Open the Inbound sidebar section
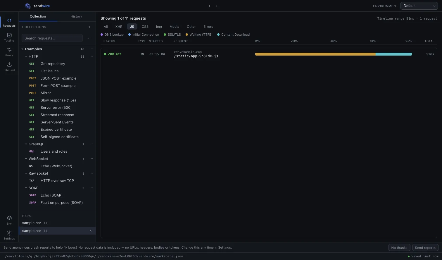This screenshot has width=442, height=260. (x=9, y=67)
